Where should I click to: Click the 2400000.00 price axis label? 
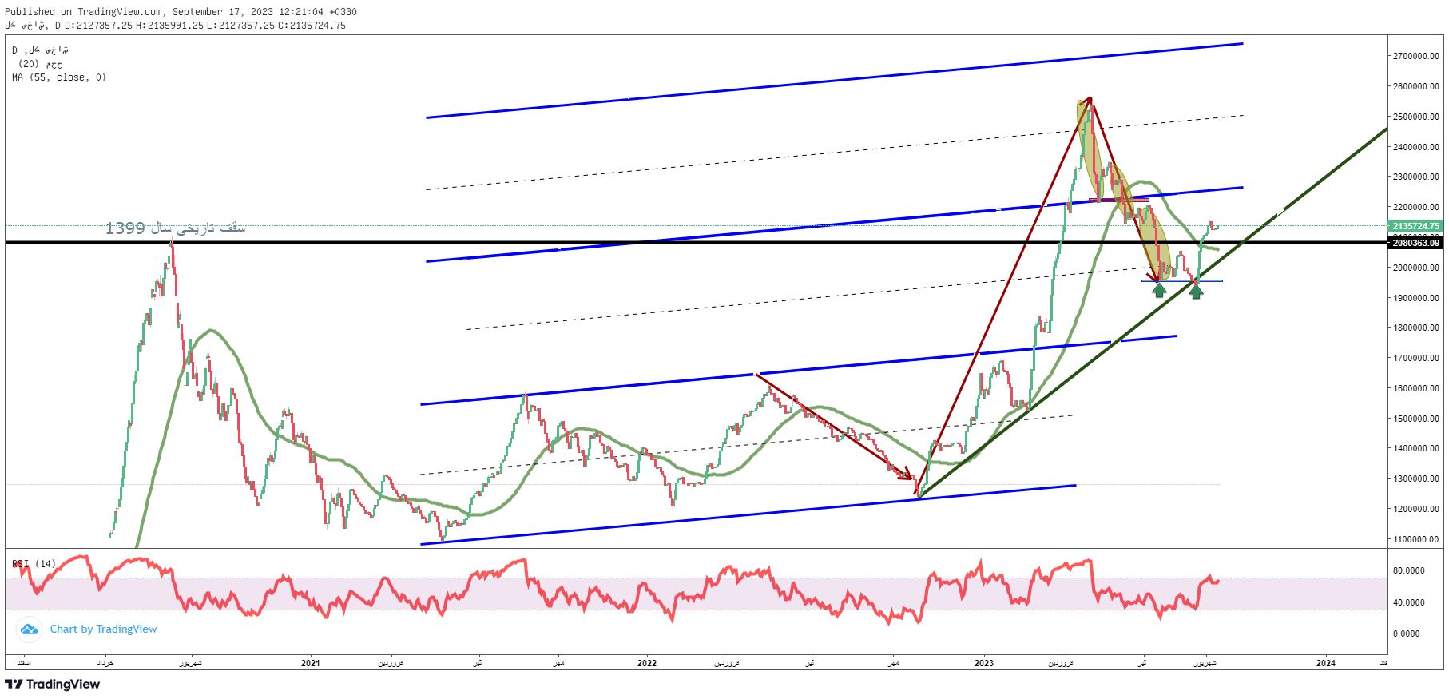click(1415, 147)
